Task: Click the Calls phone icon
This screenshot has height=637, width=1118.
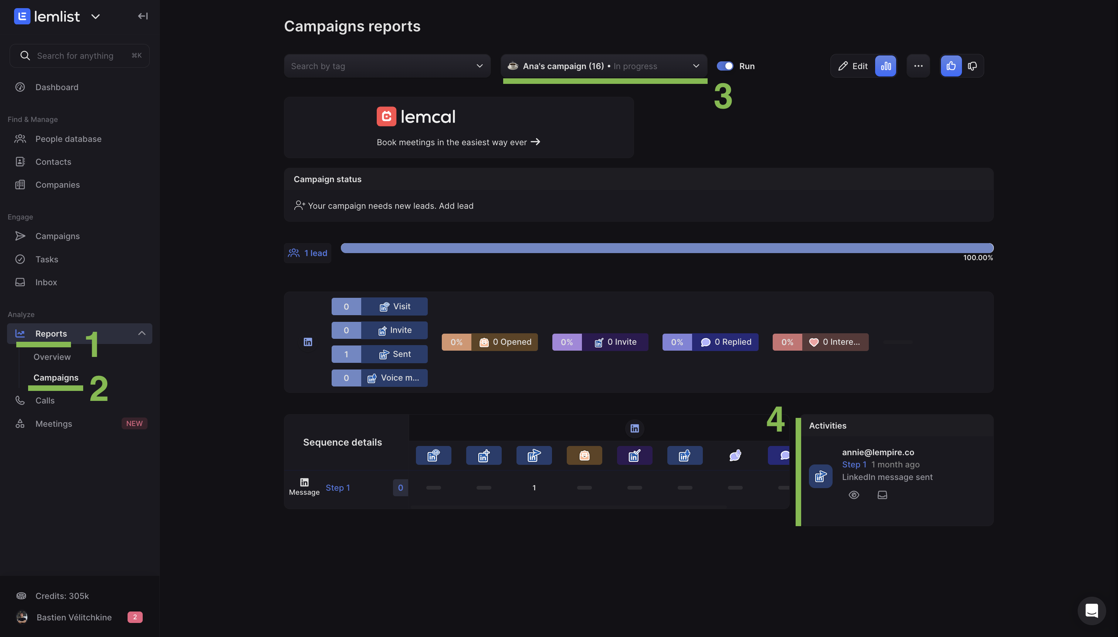Action: pyautogui.click(x=20, y=400)
